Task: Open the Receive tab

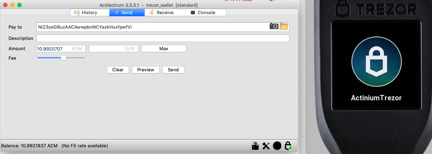Action: [165, 12]
